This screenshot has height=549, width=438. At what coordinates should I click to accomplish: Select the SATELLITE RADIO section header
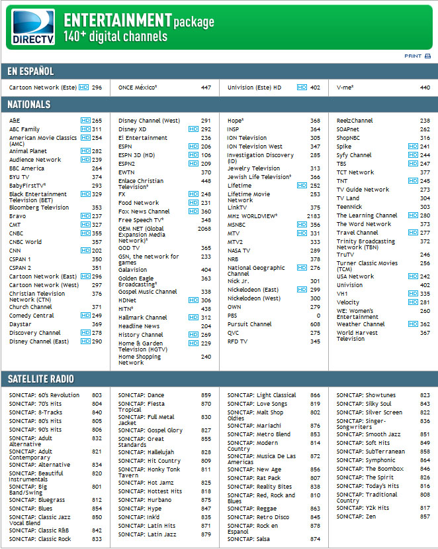pyautogui.click(x=220, y=379)
